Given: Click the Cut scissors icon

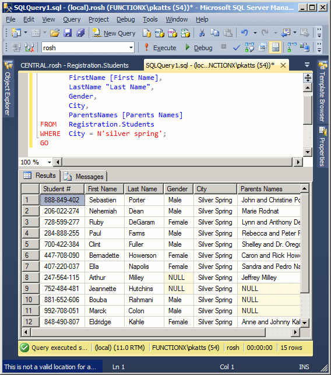Looking at the screenshot, I should (202, 33).
